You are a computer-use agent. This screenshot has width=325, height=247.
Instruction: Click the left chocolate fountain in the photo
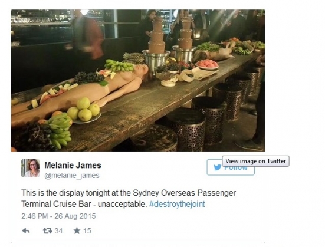(156, 45)
